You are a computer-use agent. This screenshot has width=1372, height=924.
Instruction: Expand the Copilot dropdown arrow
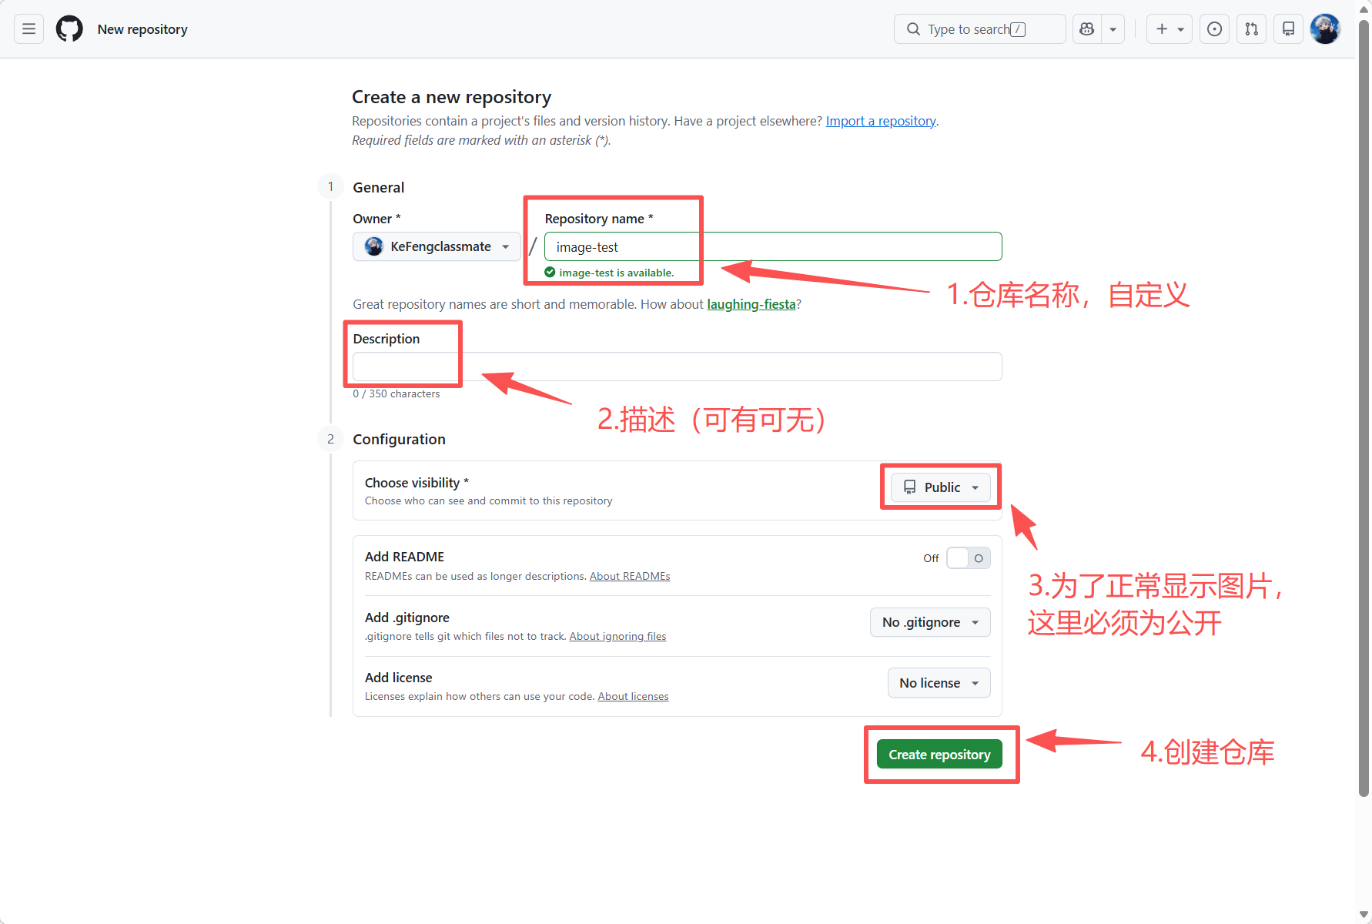pyautogui.click(x=1113, y=29)
